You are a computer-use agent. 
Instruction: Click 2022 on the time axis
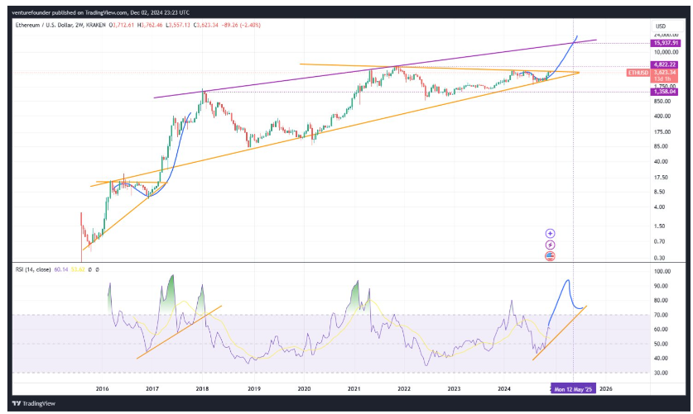click(404, 389)
